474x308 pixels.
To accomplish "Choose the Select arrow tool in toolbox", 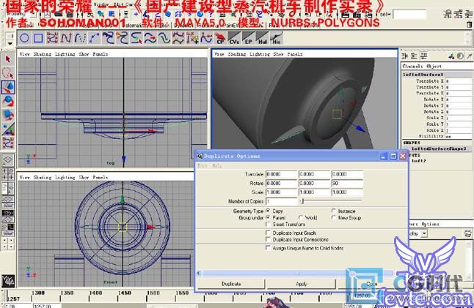I will pos(8,59).
